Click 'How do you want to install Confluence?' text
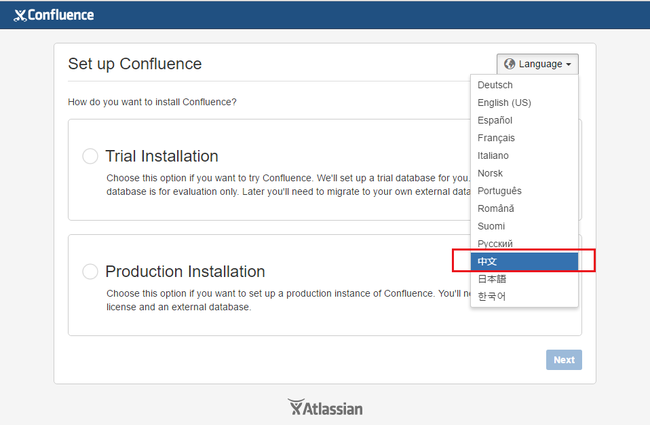Viewport: 650px width, 425px height. [x=152, y=102]
